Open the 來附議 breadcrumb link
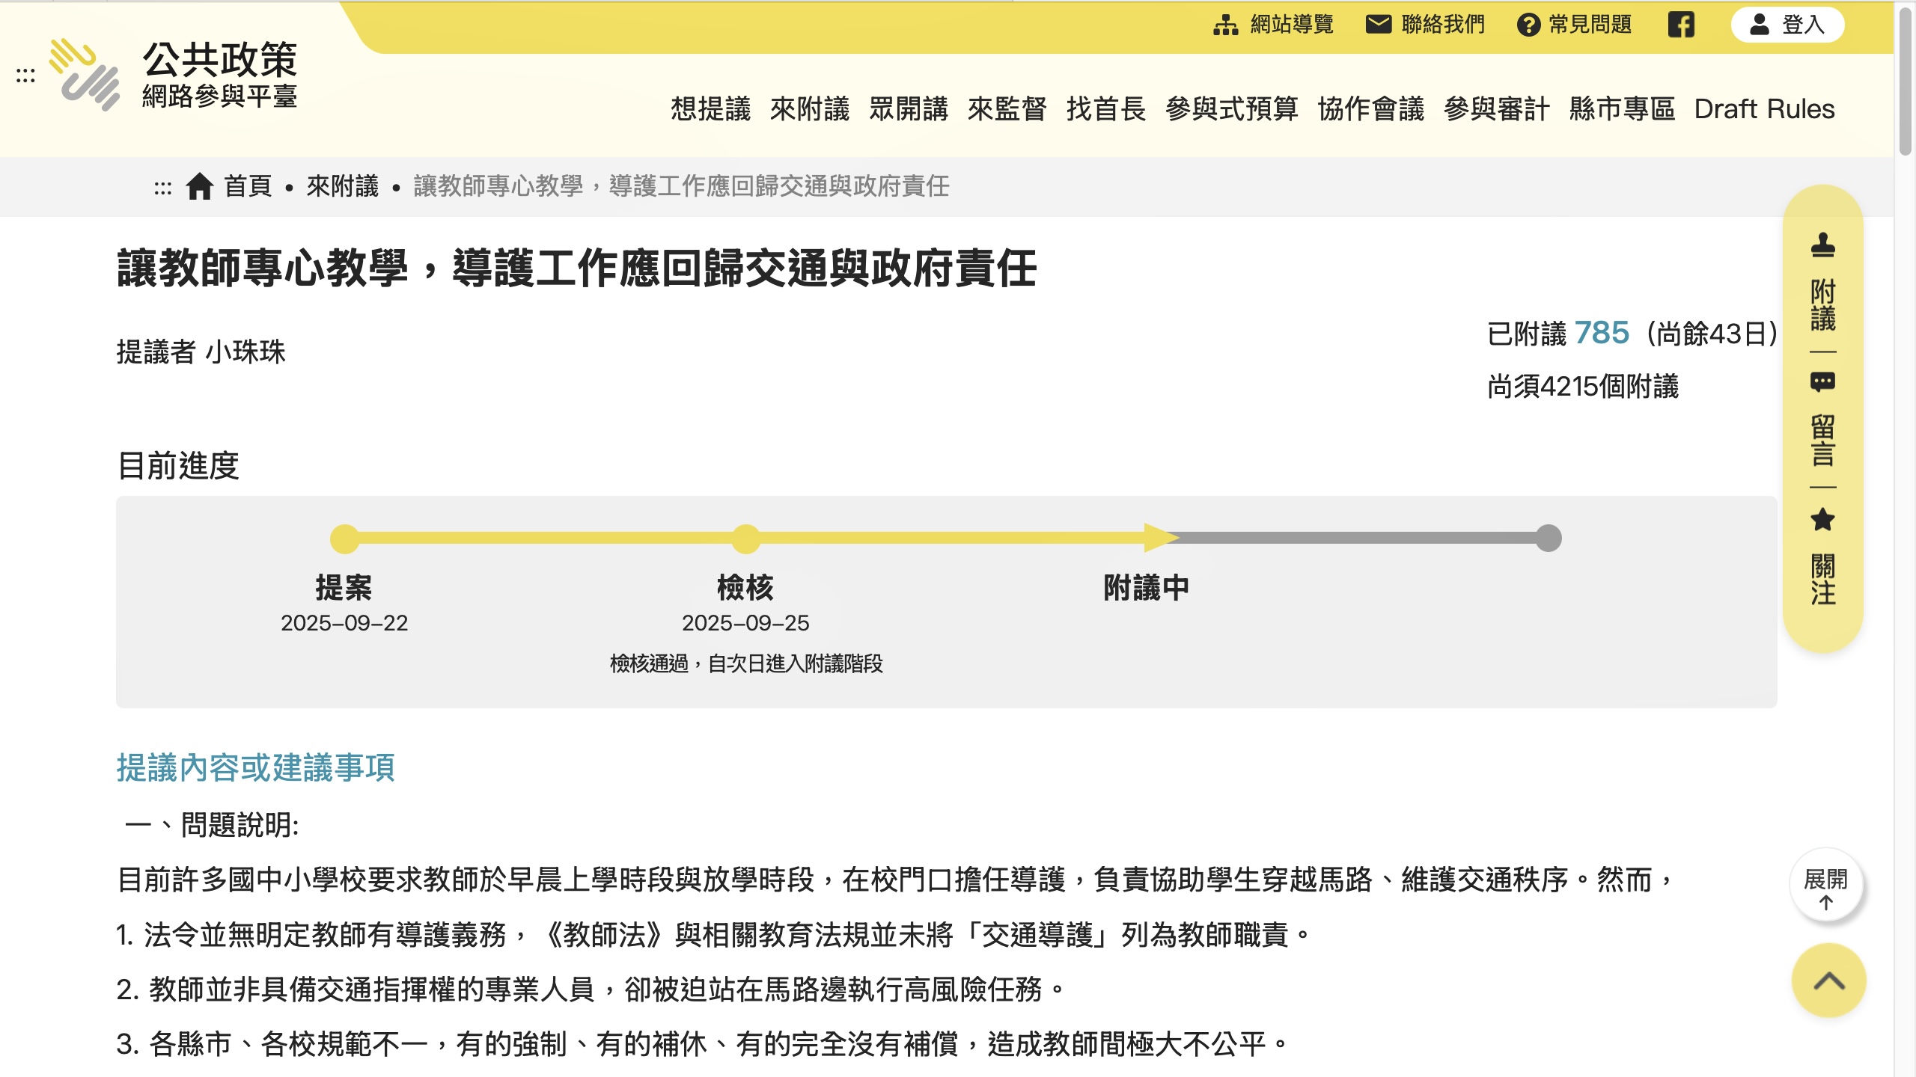Viewport: 1916px width, 1077px height. click(341, 187)
